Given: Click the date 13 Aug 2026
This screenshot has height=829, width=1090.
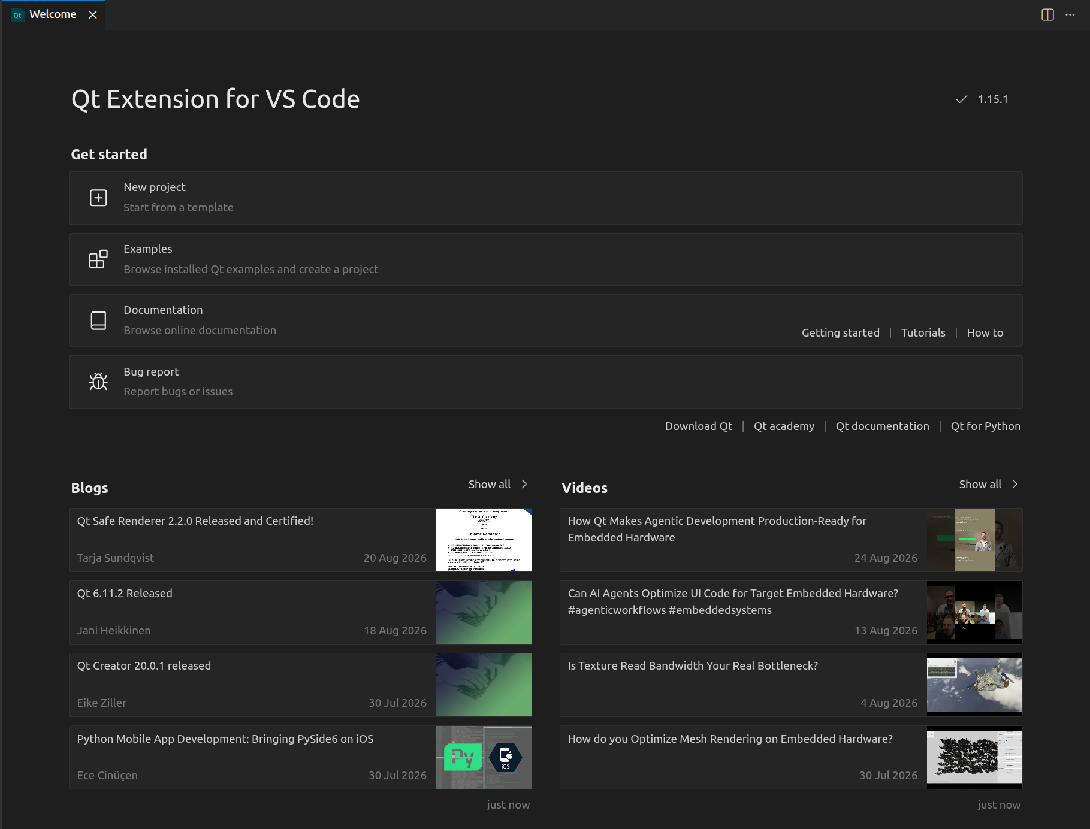Looking at the screenshot, I should [886, 630].
